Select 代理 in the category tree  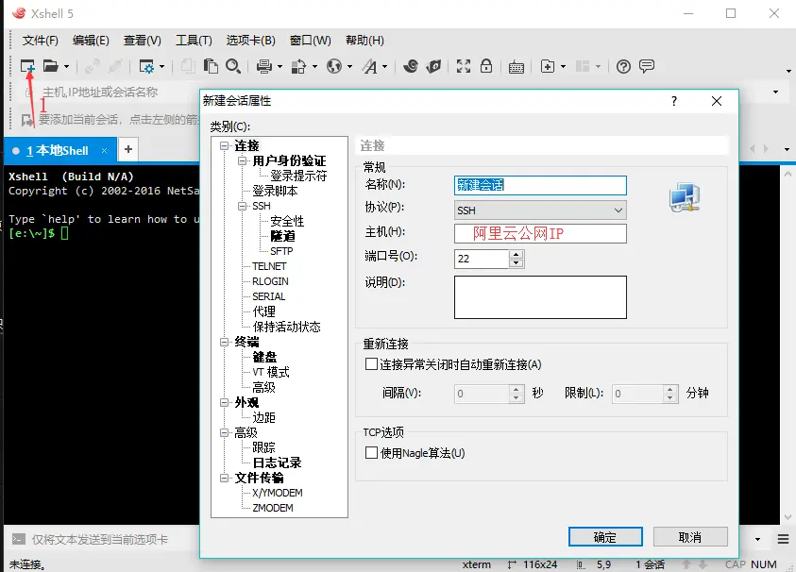pos(264,311)
